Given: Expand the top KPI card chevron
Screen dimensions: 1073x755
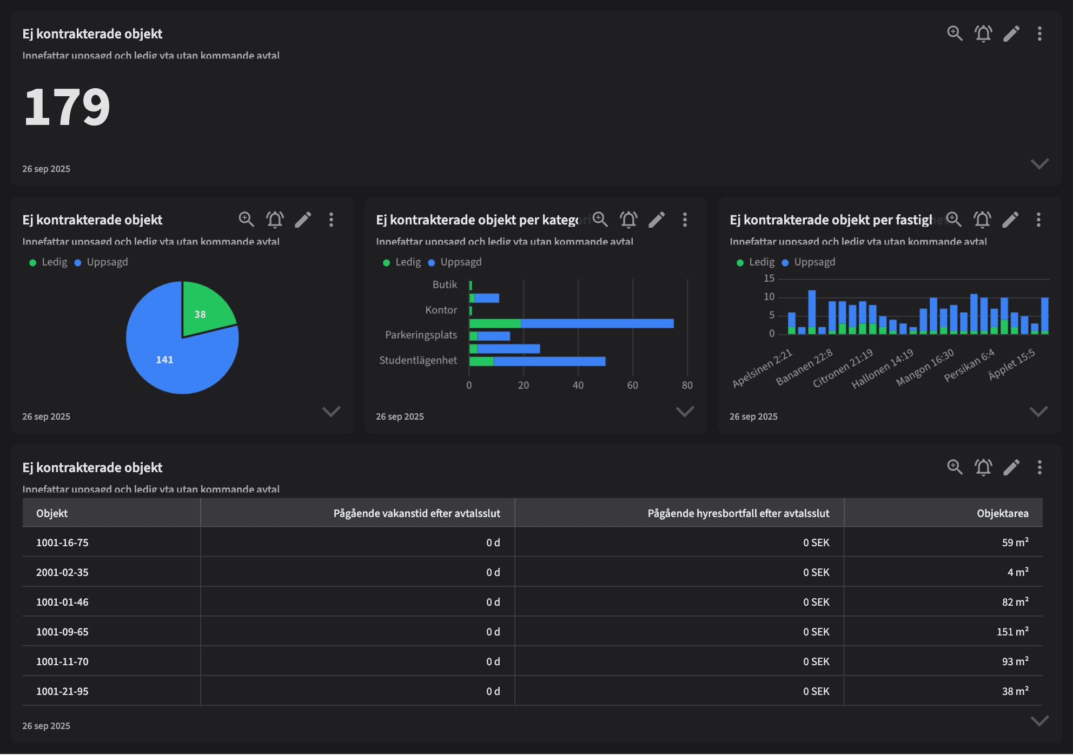Looking at the screenshot, I should click(1039, 163).
